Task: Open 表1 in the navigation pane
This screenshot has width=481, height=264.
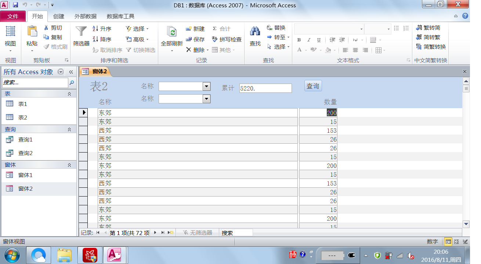Action: pyautogui.click(x=23, y=104)
